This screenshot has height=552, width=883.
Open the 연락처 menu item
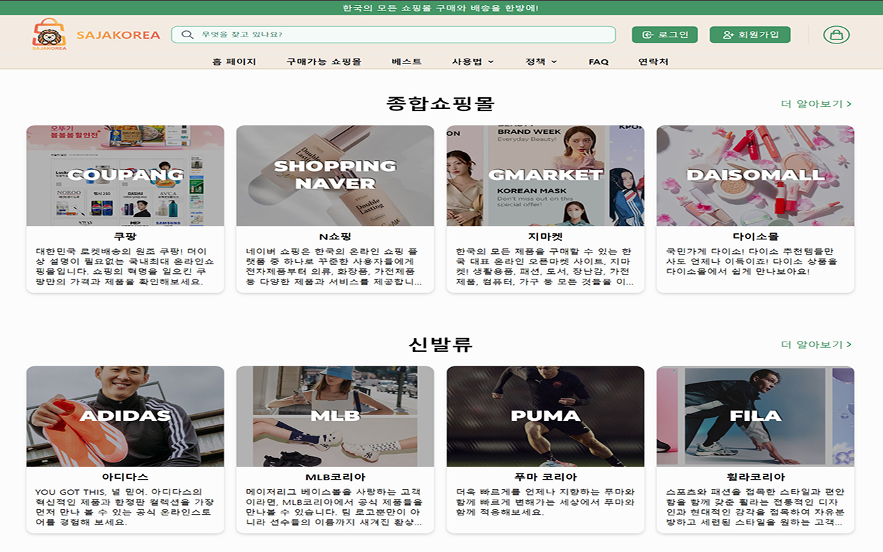[x=653, y=61]
